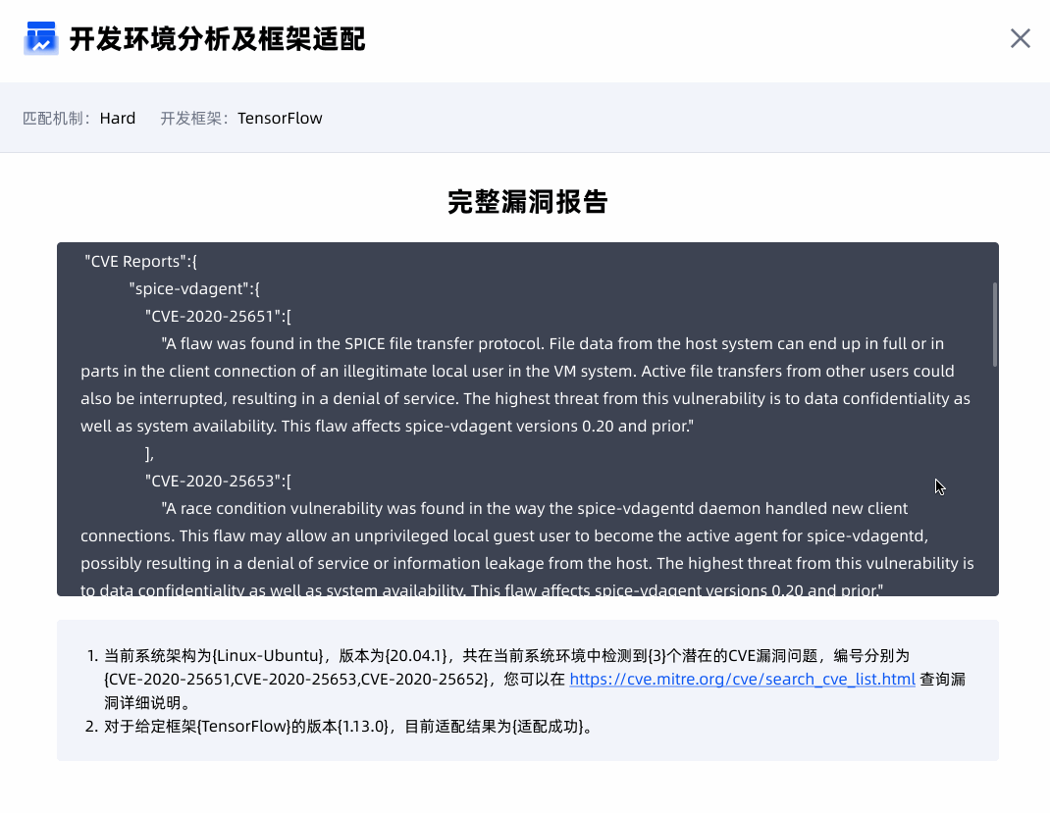Click the 开发环境分析及框架适配 title text
The width and height of the screenshot is (1050, 813).
click(217, 39)
